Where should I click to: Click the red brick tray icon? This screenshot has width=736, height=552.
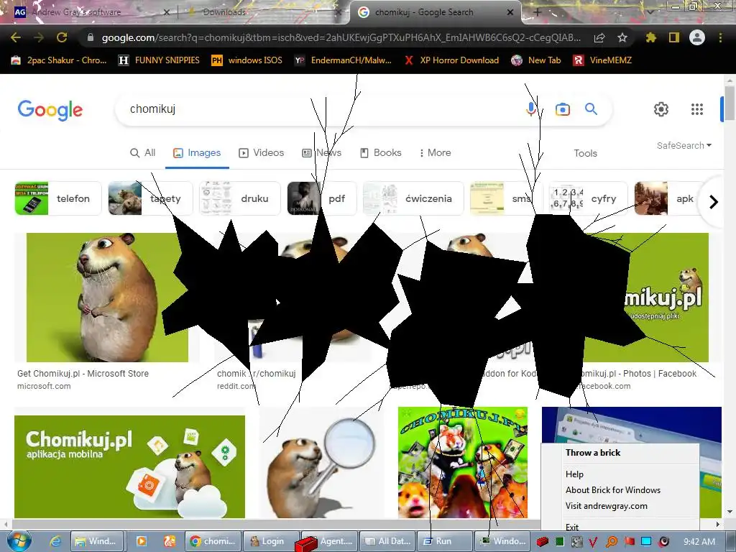pyautogui.click(x=543, y=542)
